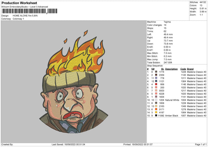Click the mauve swatch in stop 9

(156, 97)
